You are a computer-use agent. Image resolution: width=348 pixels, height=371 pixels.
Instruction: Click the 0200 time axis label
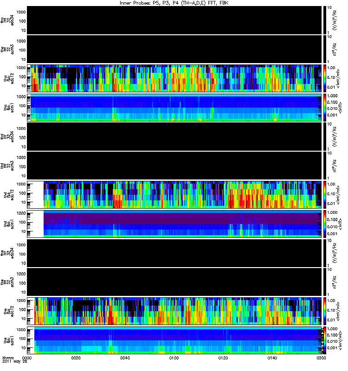point(321,358)
